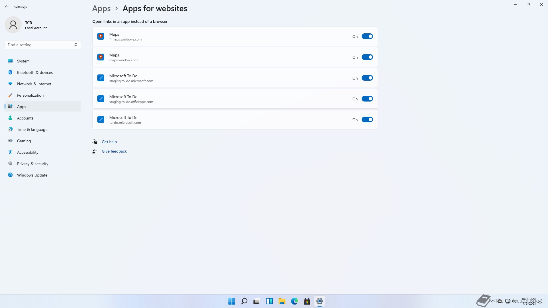The height and width of the screenshot is (308, 548).
Task: Click the search magnifier in Find a setting
Action: click(76, 45)
